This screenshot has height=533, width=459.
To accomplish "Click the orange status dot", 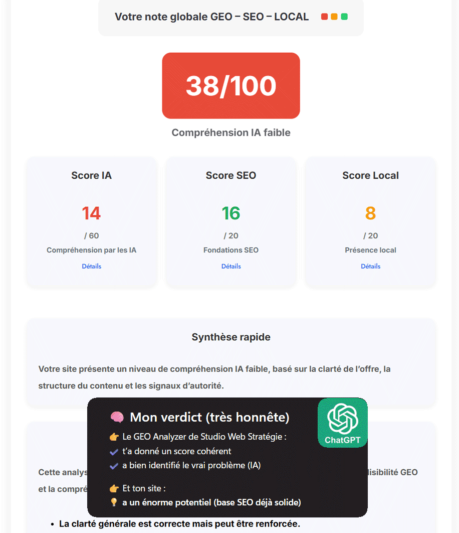I will click(x=334, y=17).
